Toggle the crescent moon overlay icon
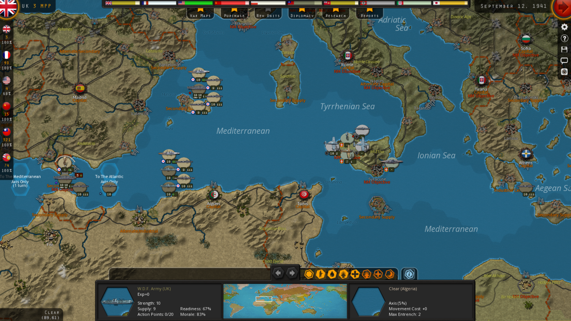The height and width of the screenshot is (321, 571). (x=390, y=274)
